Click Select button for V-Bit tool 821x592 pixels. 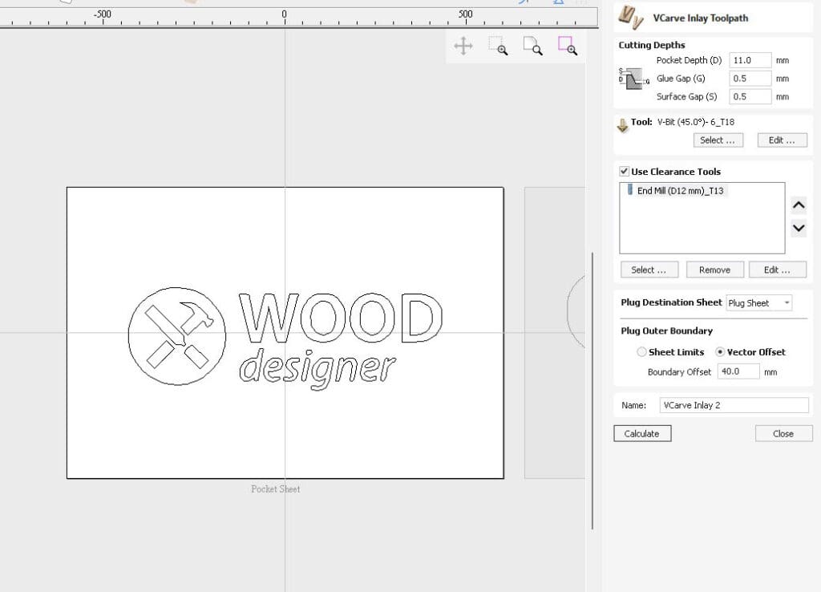(x=718, y=140)
